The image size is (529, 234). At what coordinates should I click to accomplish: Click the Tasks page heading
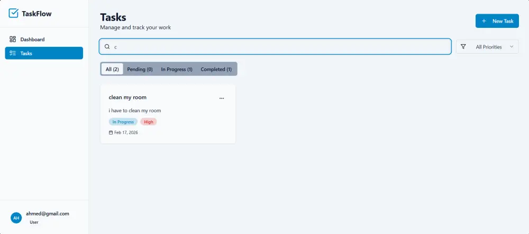(113, 17)
